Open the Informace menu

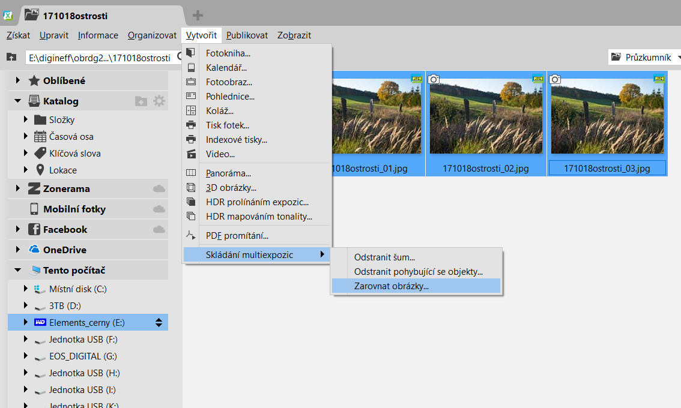click(98, 35)
